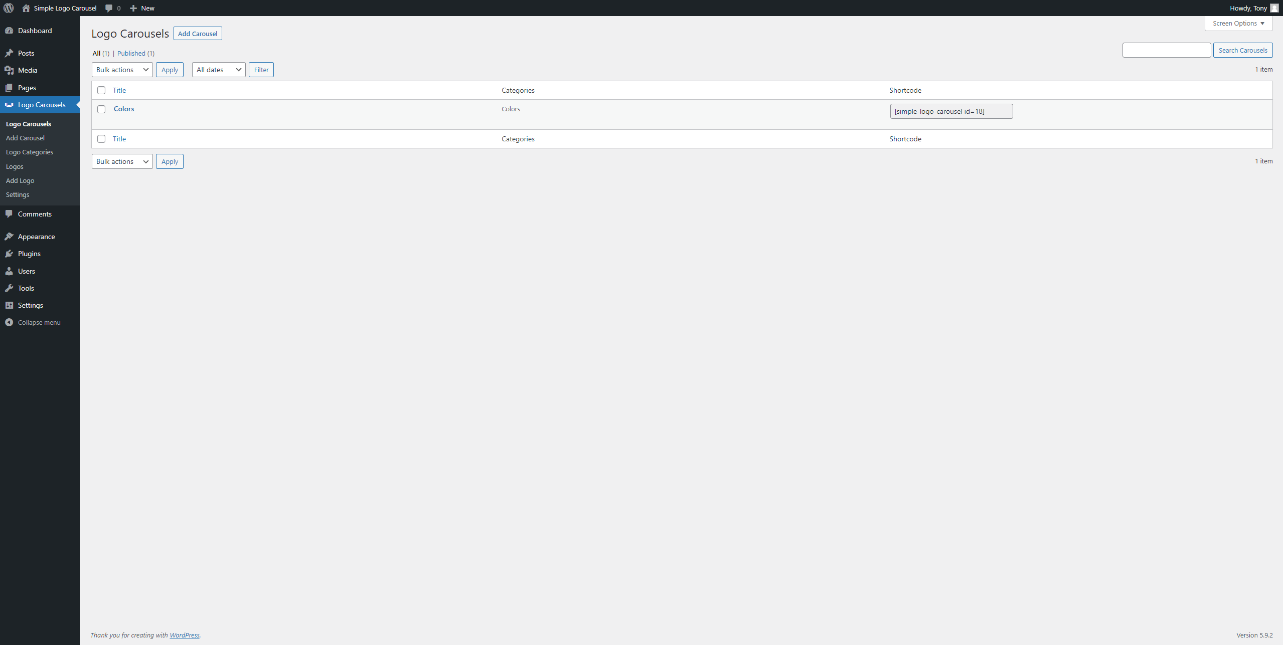Check the select-all box in table header
1283x645 pixels.
click(x=101, y=90)
